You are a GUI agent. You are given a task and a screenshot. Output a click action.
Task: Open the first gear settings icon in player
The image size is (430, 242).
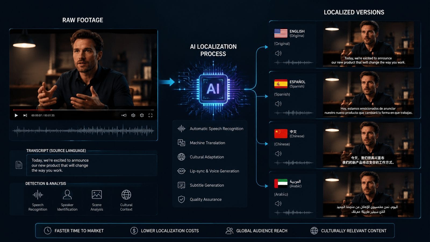point(133,115)
